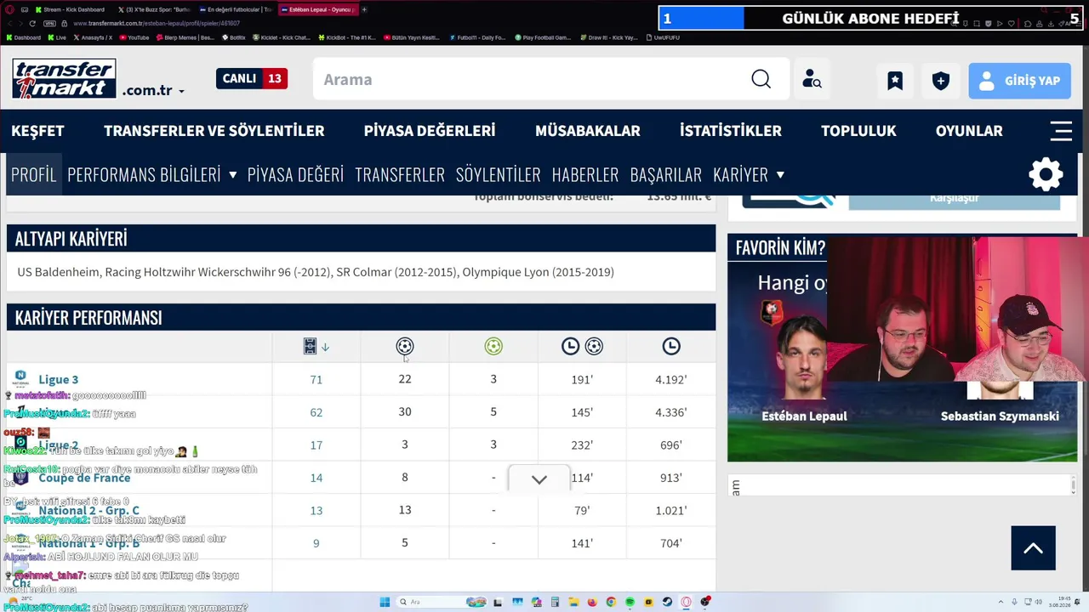The image size is (1089, 612).
Task: Sort the table by the goals ball icon
Action: click(x=405, y=346)
